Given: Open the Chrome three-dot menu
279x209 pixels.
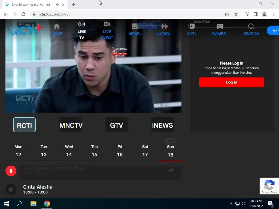Looking at the screenshot, I should 273,14.
